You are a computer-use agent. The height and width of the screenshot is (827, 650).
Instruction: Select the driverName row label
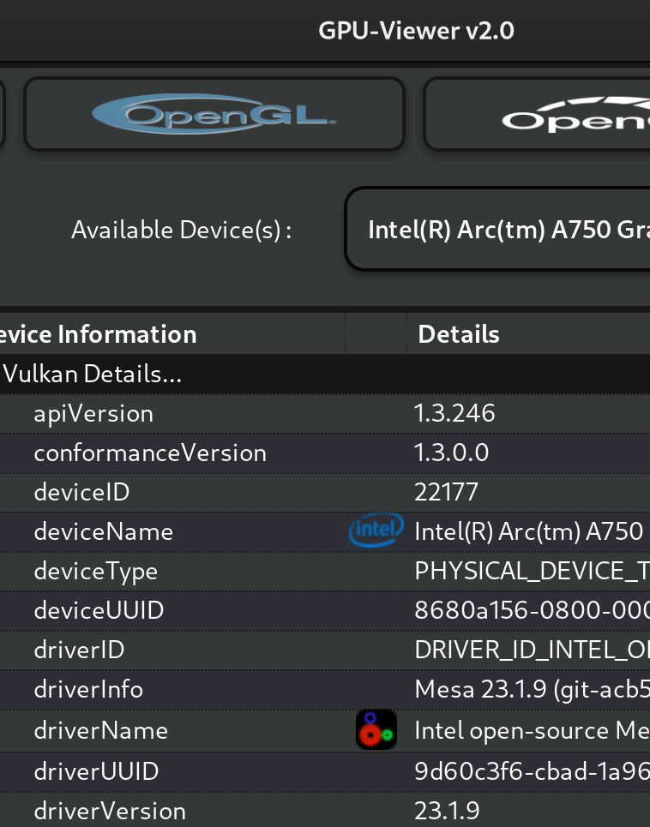(101, 730)
